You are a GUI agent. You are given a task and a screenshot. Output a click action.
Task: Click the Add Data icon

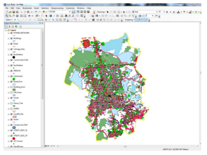click(x=44, y=12)
